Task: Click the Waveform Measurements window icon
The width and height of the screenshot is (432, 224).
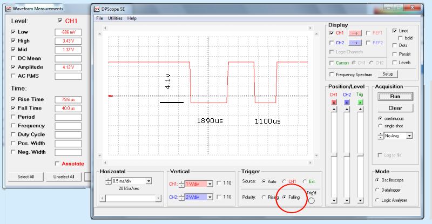Action: coord(8,9)
